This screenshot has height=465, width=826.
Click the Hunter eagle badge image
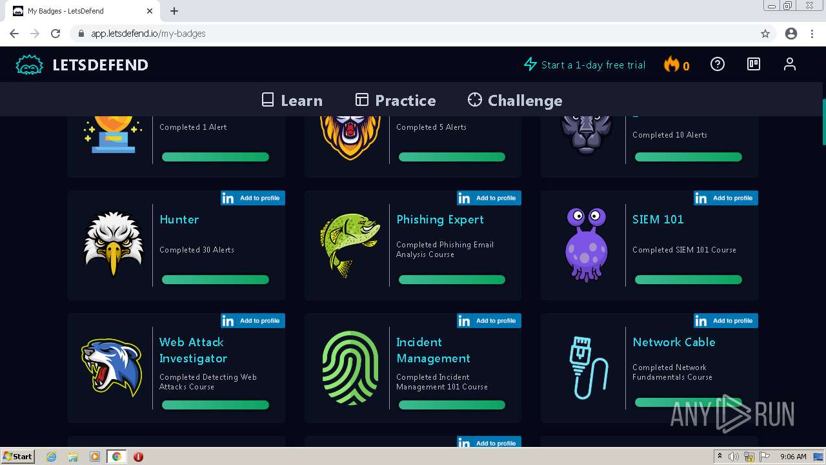114,245
